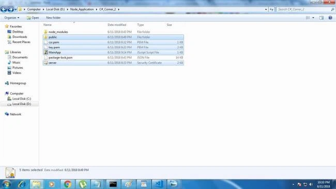
Task: Click the MainApp file name
Action: pyautogui.click(x=55, y=52)
